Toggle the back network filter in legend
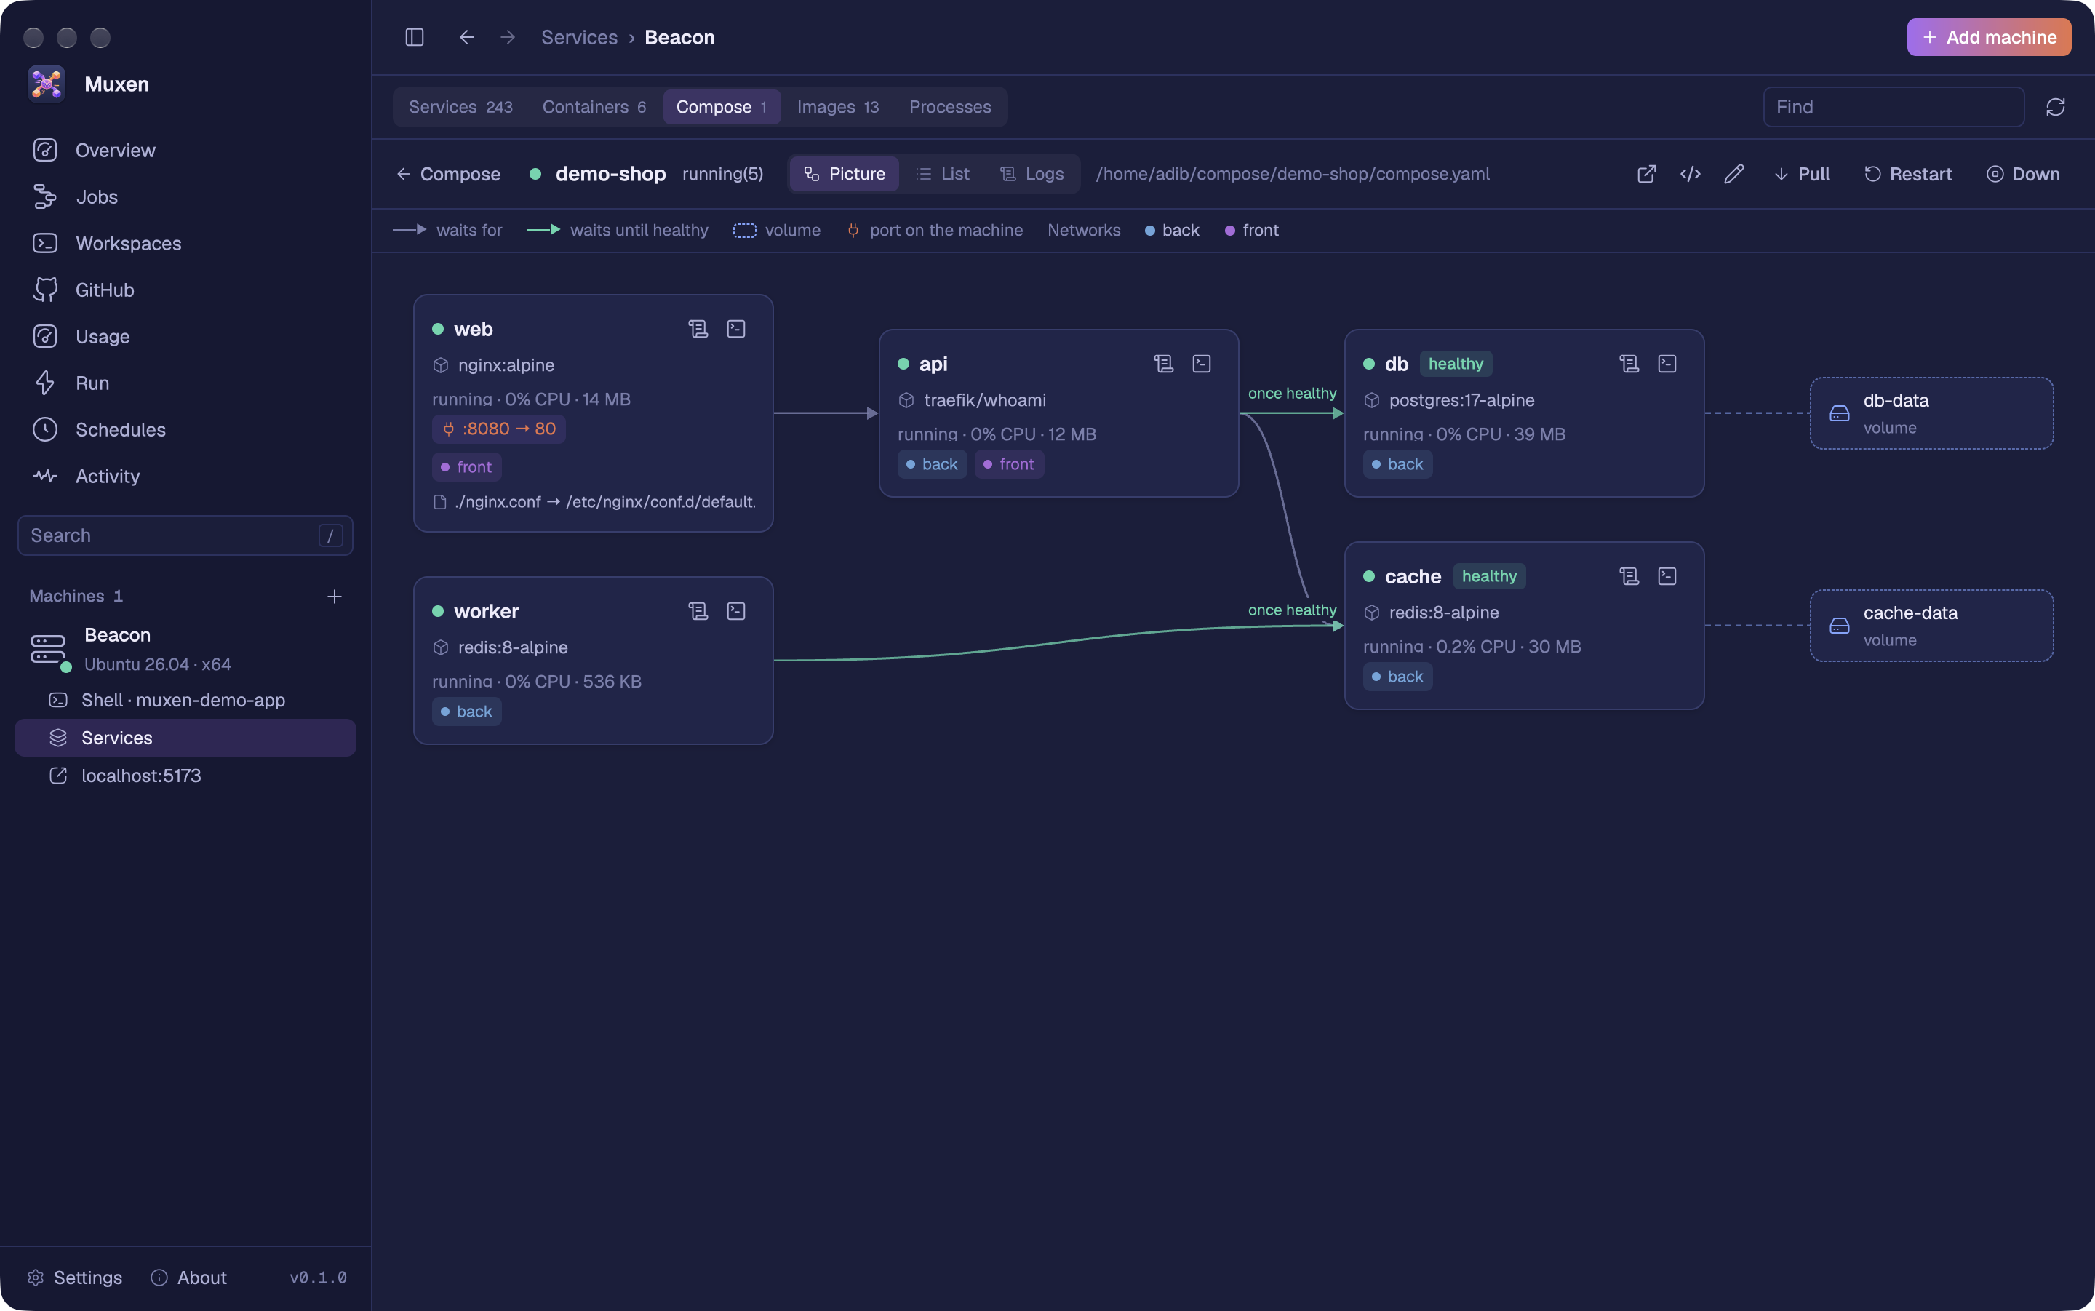 pyautogui.click(x=1172, y=231)
